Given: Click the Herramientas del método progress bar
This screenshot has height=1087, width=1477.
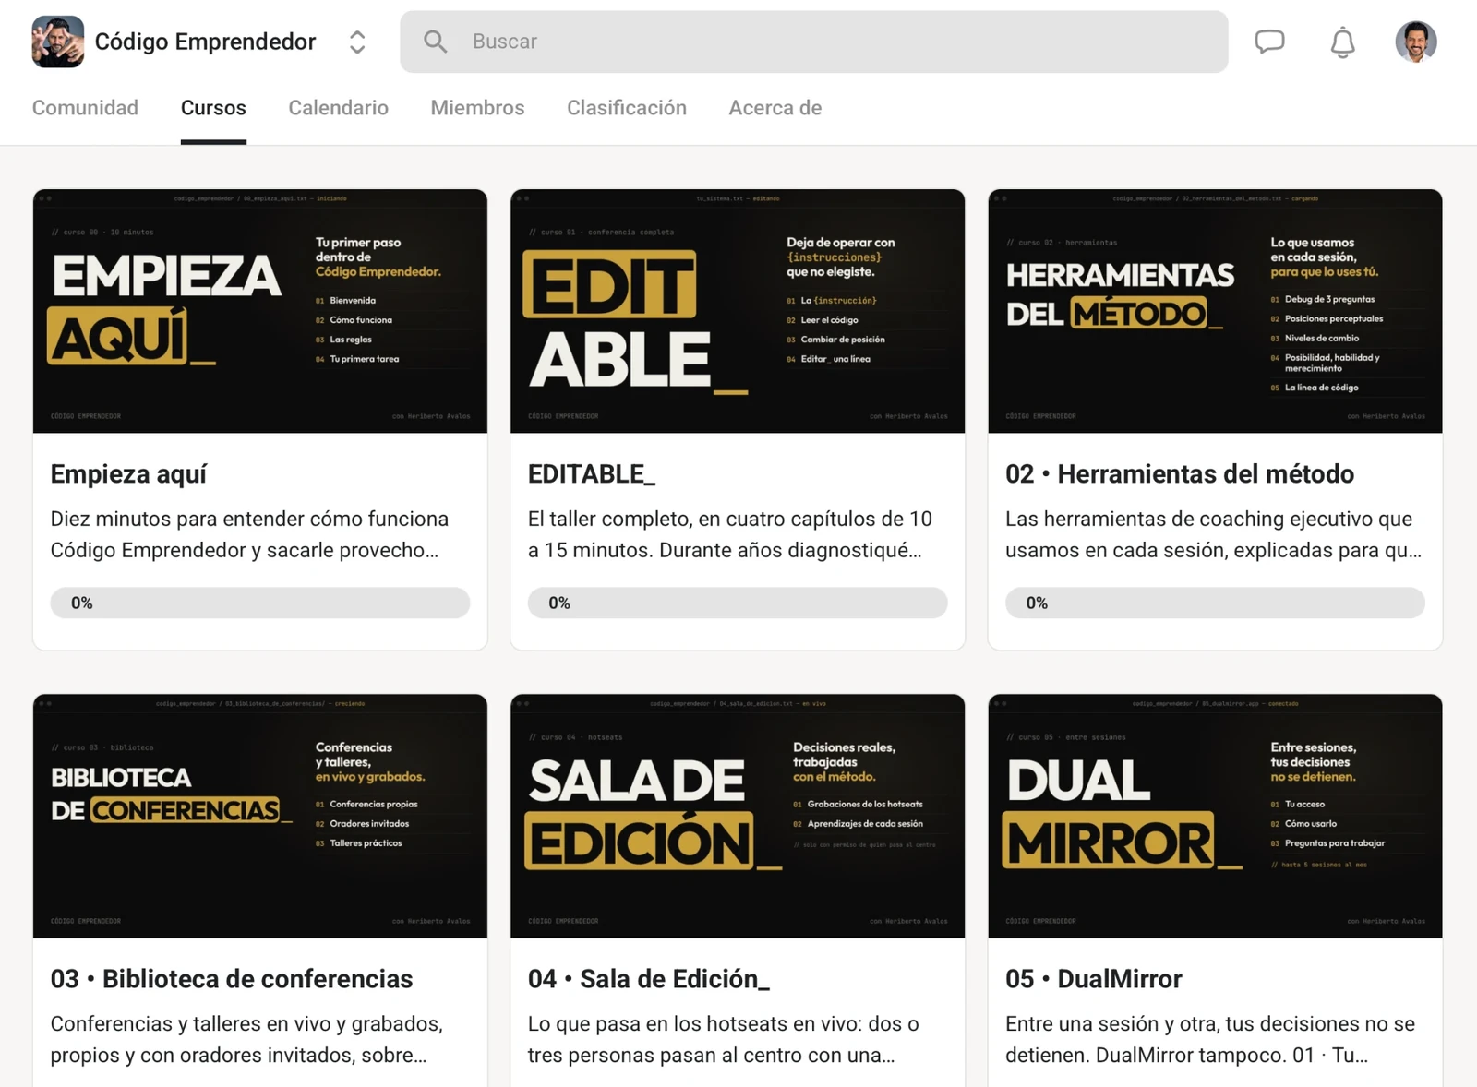Looking at the screenshot, I should [x=1215, y=603].
